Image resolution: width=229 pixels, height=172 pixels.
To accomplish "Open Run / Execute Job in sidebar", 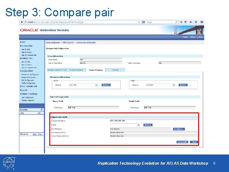I will tap(29, 86).
